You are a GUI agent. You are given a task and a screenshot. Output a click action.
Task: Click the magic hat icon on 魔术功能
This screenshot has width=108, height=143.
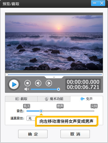(x=46, y=99)
